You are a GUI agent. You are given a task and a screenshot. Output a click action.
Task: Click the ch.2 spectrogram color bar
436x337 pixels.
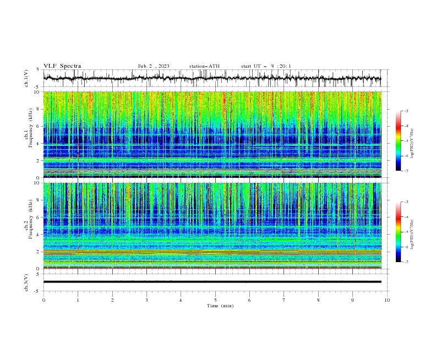pos(399,232)
